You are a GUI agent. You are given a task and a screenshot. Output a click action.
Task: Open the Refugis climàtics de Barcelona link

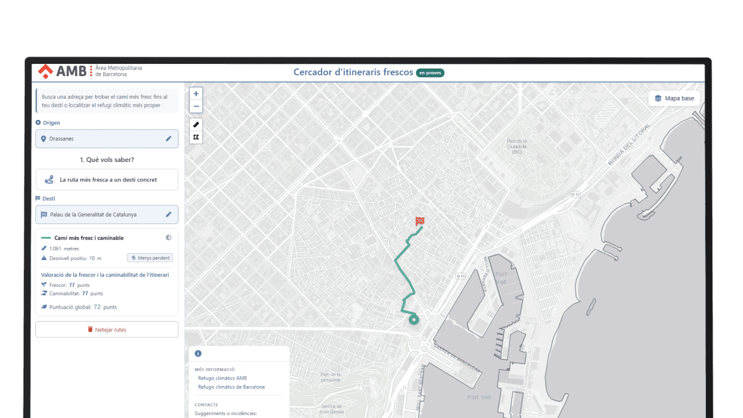pyautogui.click(x=231, y=387)
